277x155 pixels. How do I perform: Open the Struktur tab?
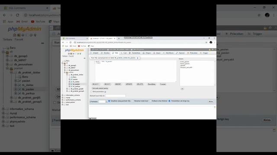(x=106, y=53)
